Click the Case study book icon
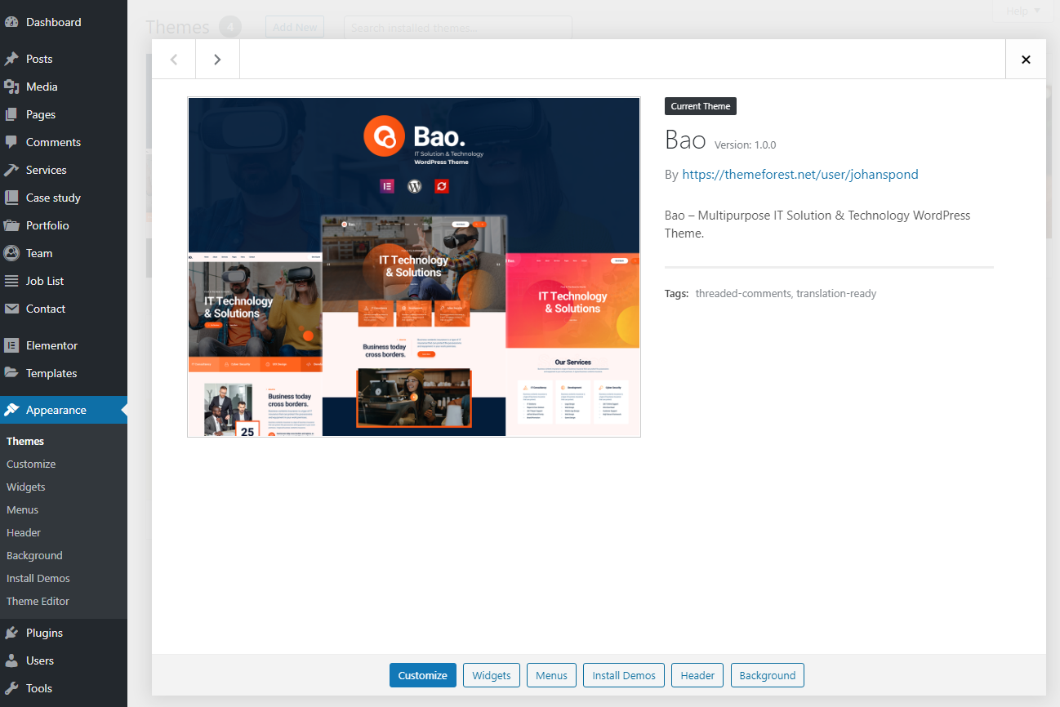Screen dimensions: 1060x707 11,198
